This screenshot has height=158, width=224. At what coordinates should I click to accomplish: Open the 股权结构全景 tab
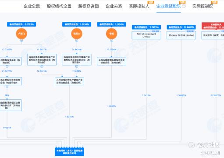[x=59, y=6]
